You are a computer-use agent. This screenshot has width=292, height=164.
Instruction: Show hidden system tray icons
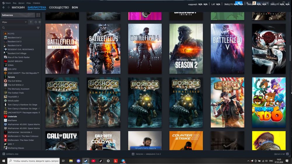click(248, 161)
